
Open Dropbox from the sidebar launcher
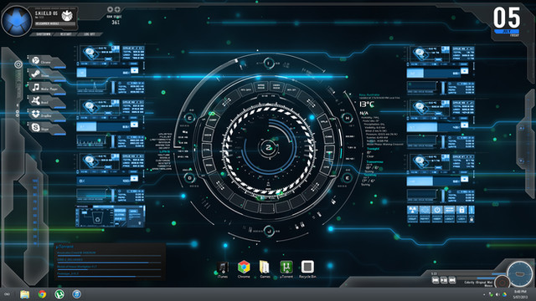point(46,115)
